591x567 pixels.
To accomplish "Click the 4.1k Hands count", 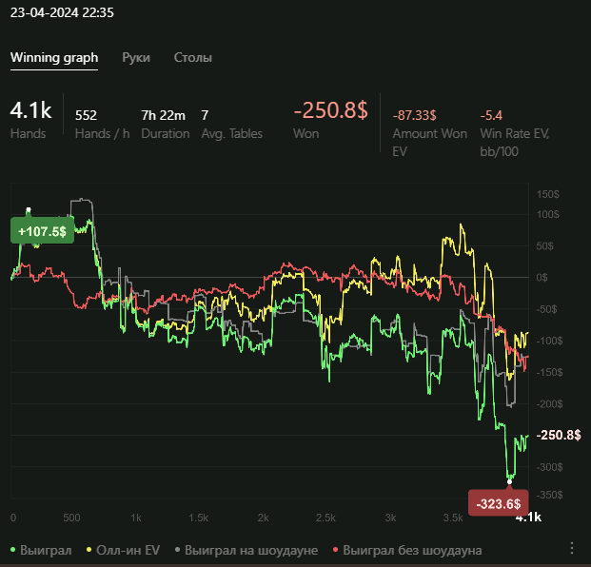I will click(x=30, y=110).
